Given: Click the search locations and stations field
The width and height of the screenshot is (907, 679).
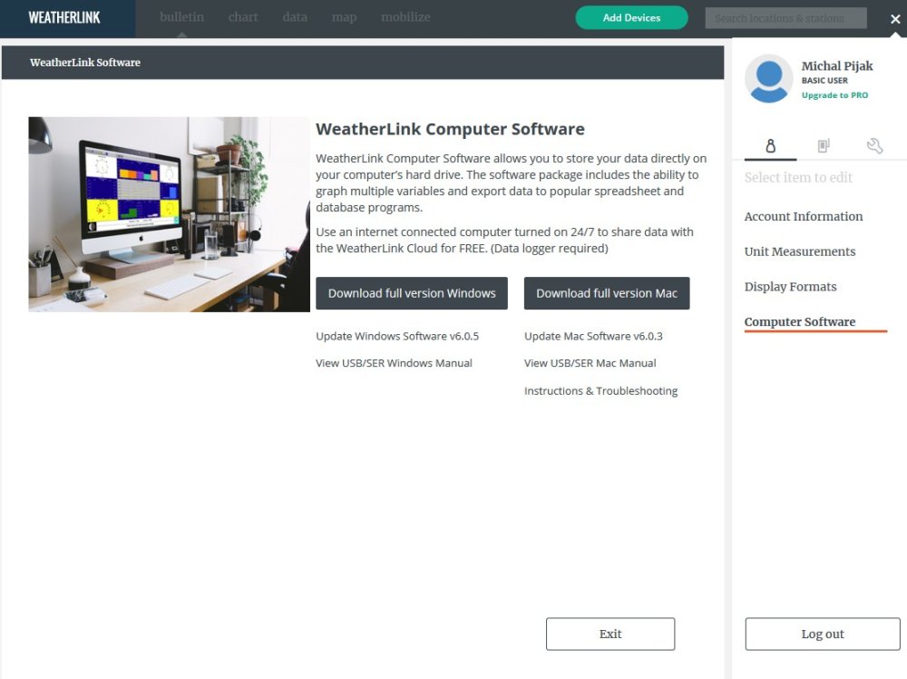Looking at the screenshot, I should [x=785, y=17].
